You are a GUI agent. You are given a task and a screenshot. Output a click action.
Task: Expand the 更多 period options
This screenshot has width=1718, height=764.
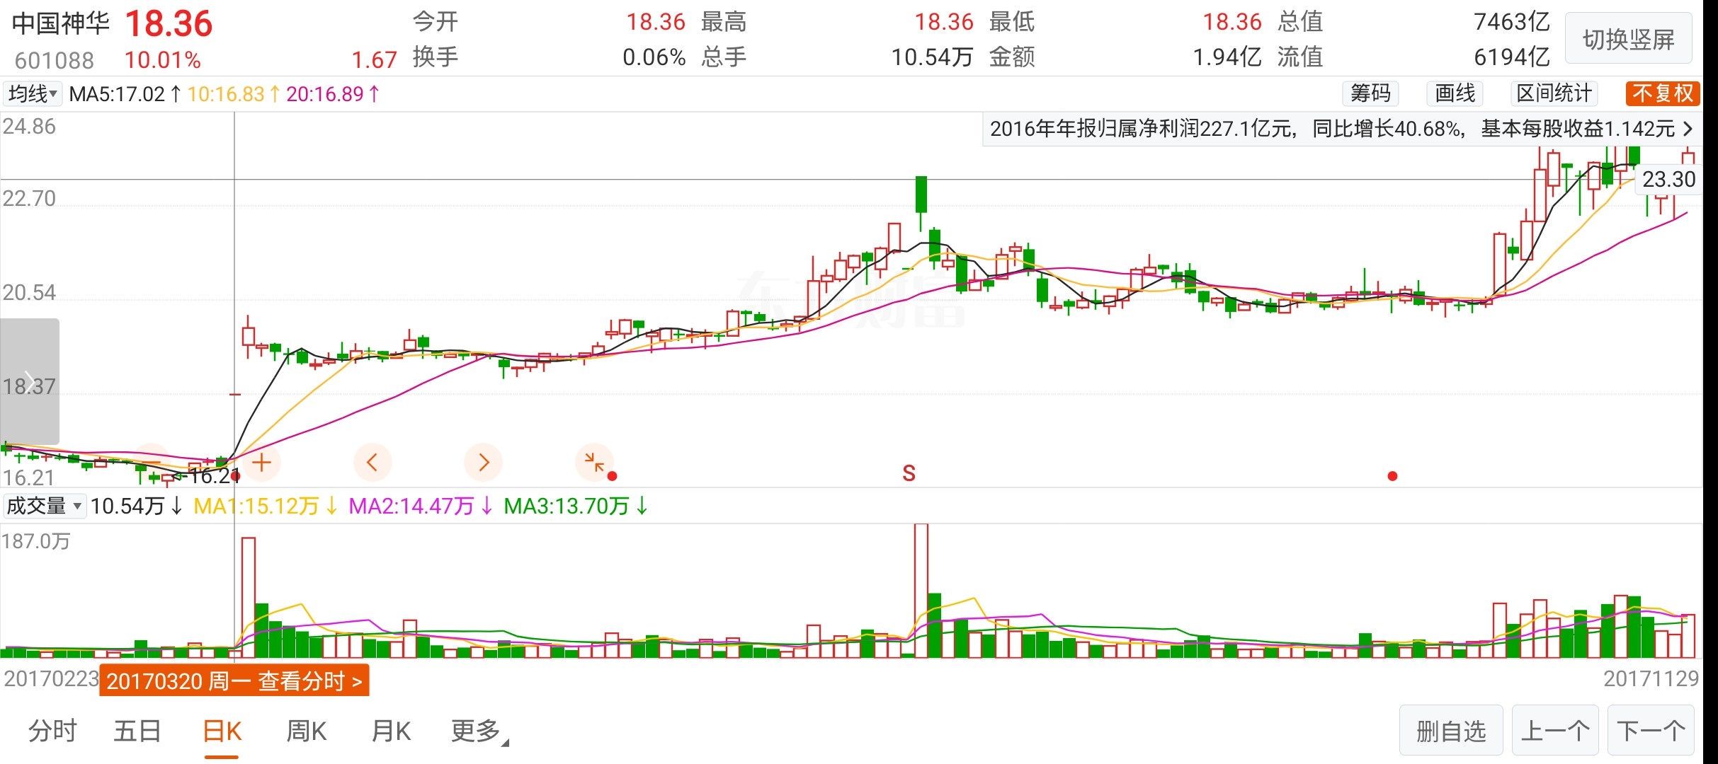[x=480, y=731]
